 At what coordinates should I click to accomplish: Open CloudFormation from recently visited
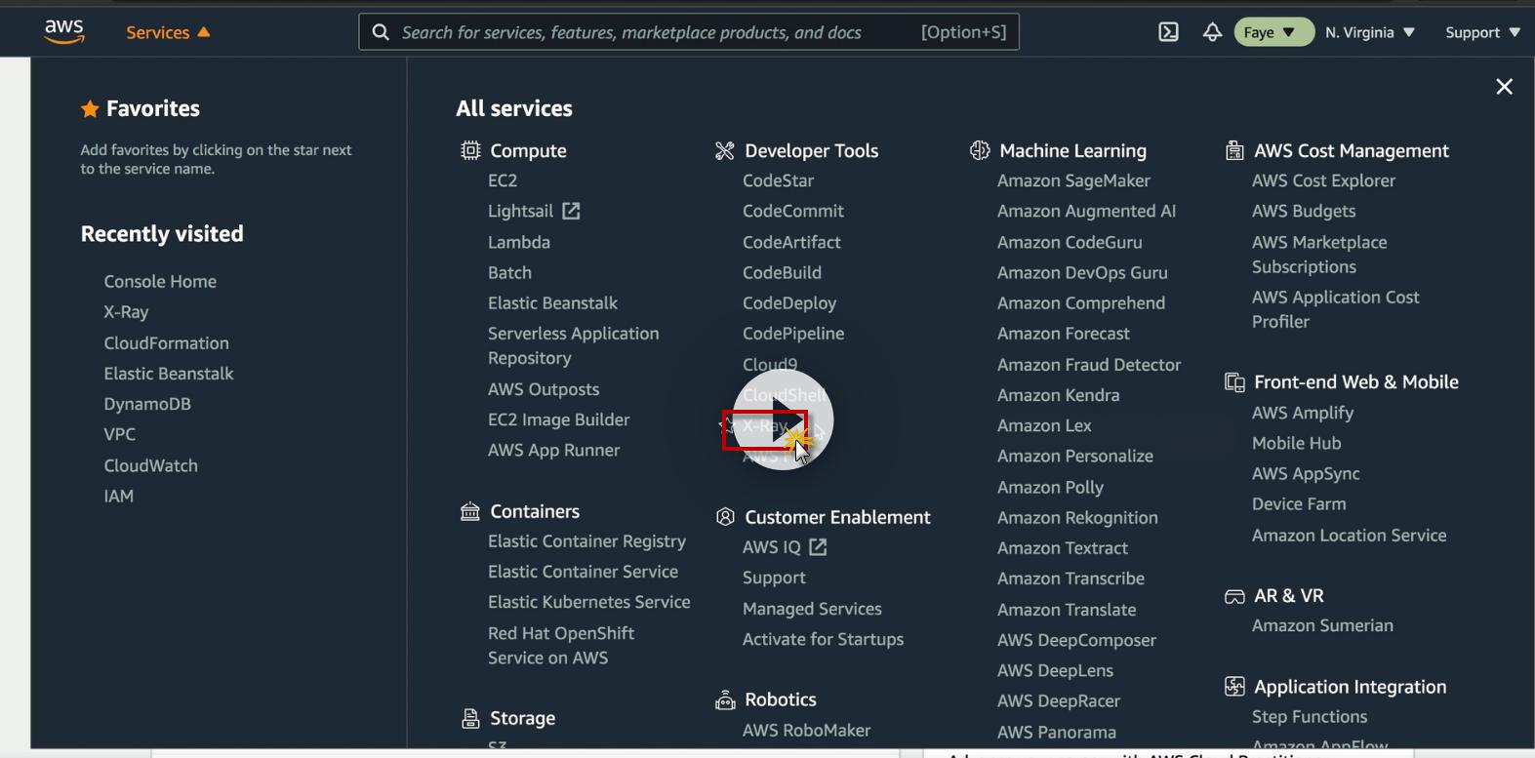click(x=166, y=342)
